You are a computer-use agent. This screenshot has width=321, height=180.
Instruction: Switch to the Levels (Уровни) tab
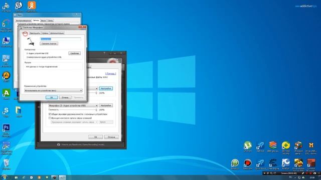tap(45, 33)
